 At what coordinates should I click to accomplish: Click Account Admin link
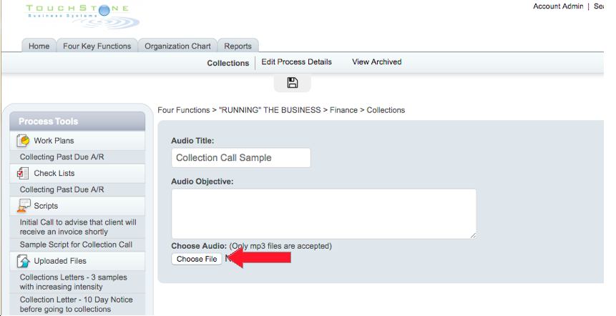558,6
